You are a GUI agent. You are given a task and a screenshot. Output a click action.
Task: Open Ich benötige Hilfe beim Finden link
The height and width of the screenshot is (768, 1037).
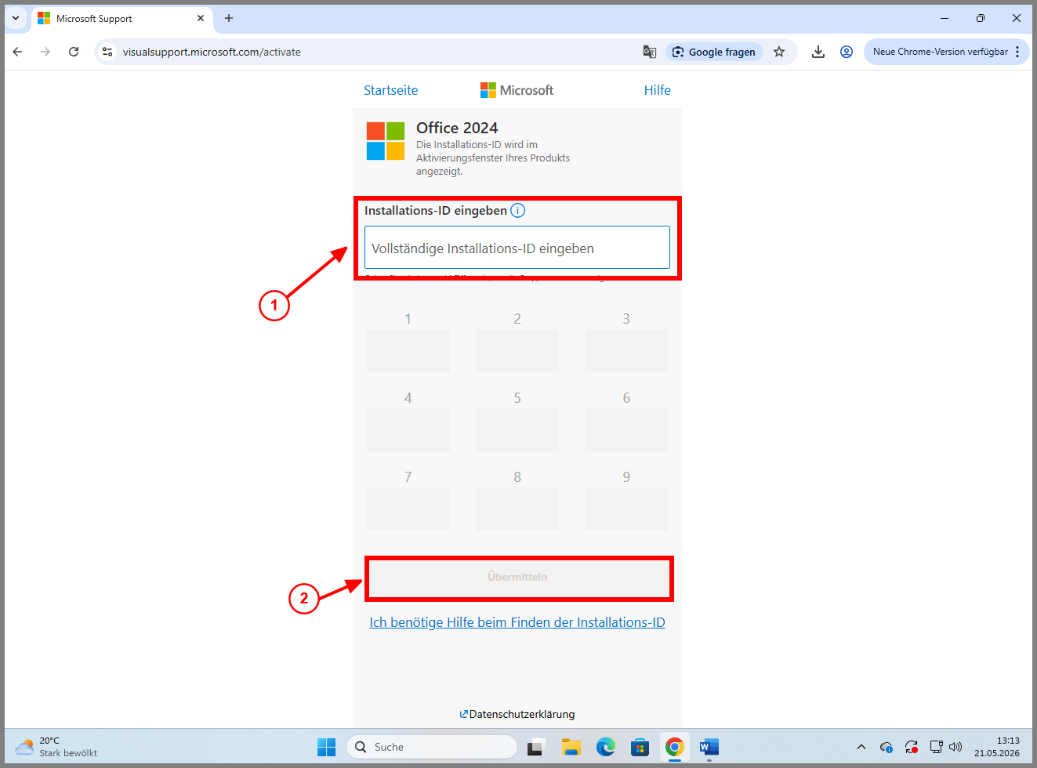pyautogui.click(x=517, y=622)
